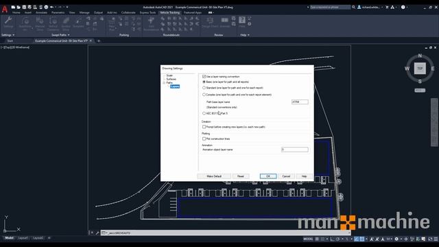Screen dimensions: 439x247
Task: Click the search keyword field in title bar
Action: 330,8
